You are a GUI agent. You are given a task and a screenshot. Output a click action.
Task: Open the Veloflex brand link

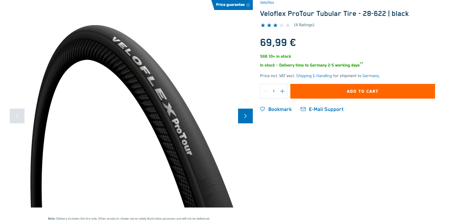267,3
